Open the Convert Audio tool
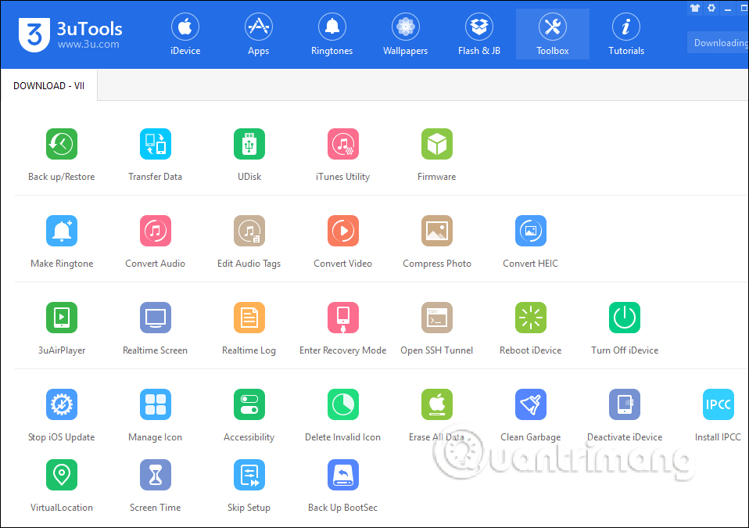 [x=156, y=231]
